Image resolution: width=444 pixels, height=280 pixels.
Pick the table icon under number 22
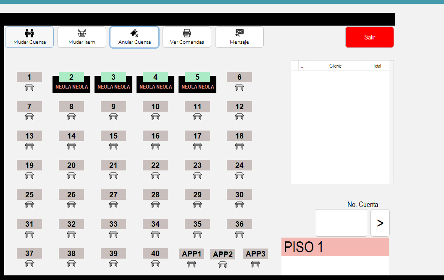[x=155, y=175]
